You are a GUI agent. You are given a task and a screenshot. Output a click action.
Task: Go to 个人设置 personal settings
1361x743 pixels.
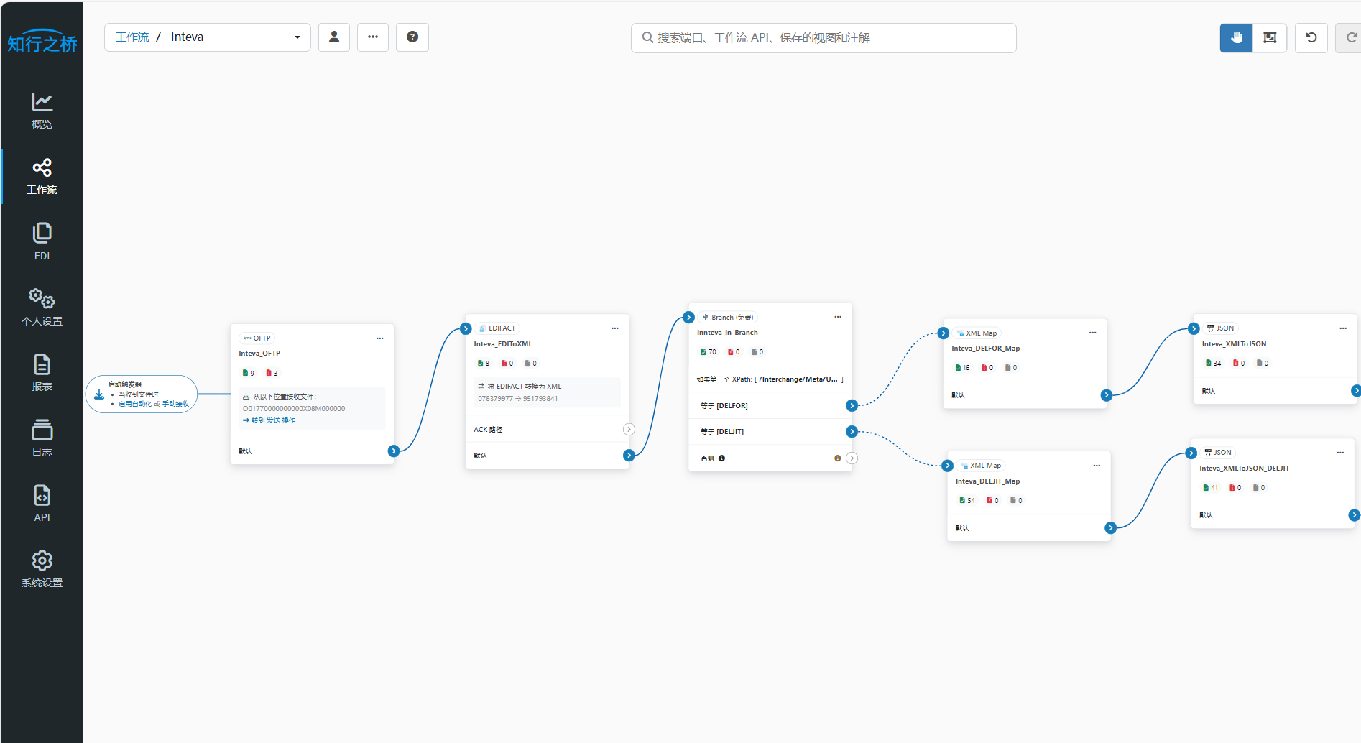(42, 307)
